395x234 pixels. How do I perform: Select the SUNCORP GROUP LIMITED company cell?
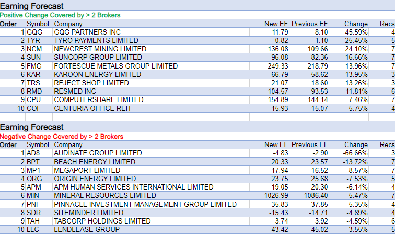tap(98, 57)
